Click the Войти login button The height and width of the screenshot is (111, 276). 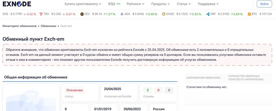coord(264,4)
